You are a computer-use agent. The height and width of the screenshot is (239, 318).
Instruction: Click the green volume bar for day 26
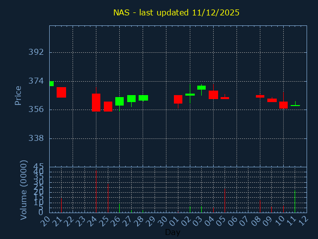pos(119,208)
